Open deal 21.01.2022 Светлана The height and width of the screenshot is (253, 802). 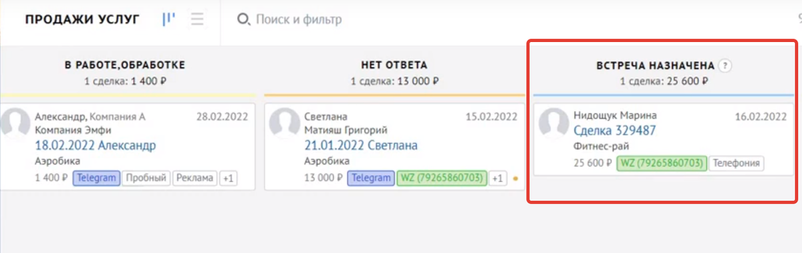point(361,146)
